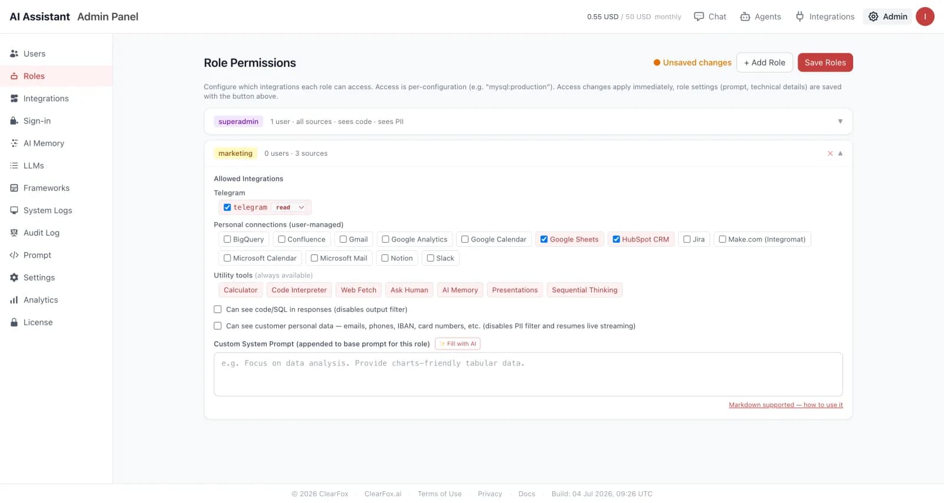The height and width of the screenshot is (503, 944).
Task: Open Terms of Use footer link
Action: point(440,494)
